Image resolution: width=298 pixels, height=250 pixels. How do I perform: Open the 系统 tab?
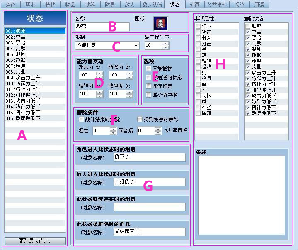(239, 5)
